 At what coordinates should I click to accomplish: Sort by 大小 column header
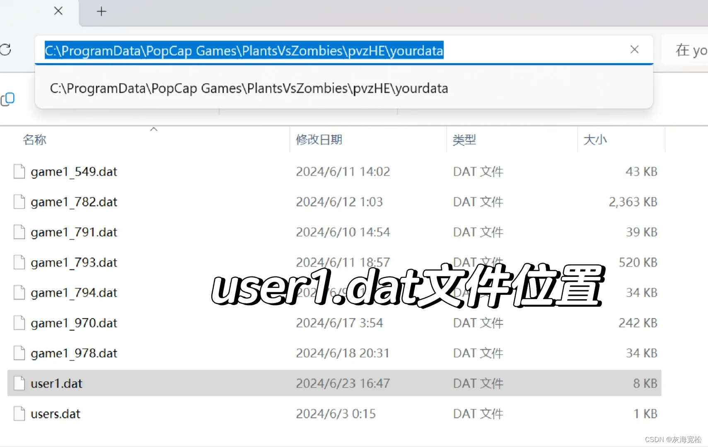click(x=595, y=139)
